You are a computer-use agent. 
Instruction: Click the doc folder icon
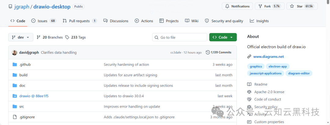[x=15, y=85]
